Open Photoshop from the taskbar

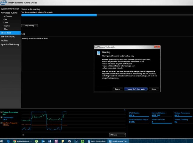tap(76, 141)
